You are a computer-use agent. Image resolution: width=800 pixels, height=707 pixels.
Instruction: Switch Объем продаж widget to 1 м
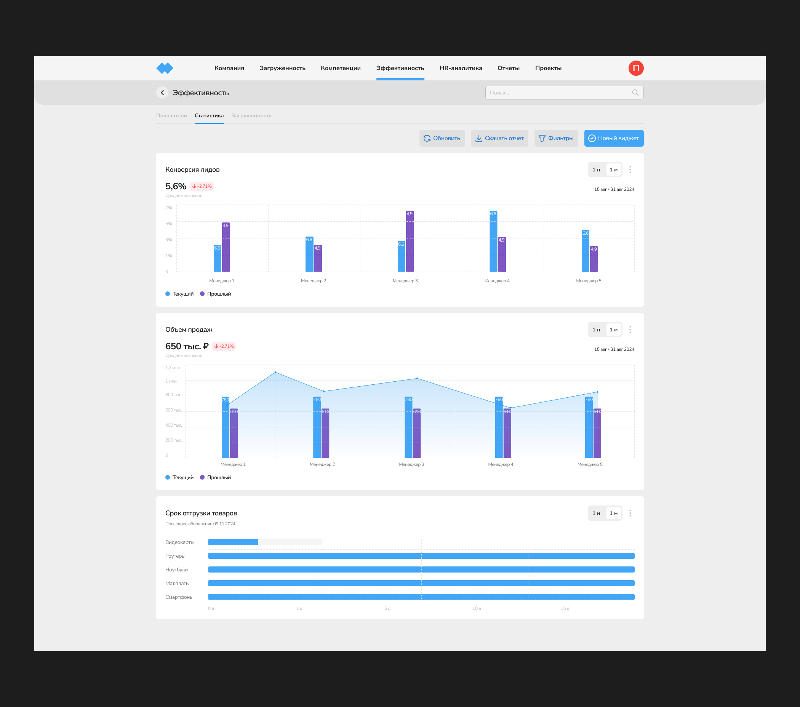[613, 330]
